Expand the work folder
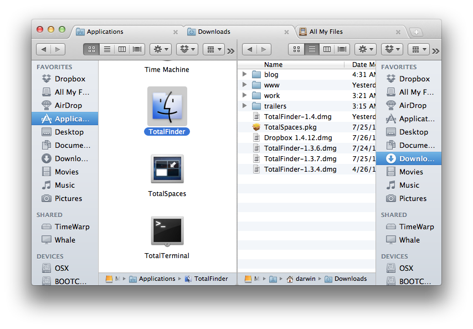This screenshot has height=329, width=473. point(245,95)
